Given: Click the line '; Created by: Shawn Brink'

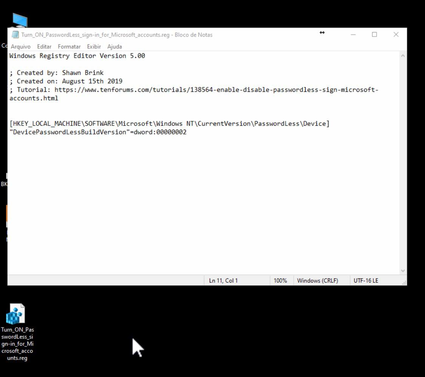Looking at the screenshot, I should (x=57, y=73).
